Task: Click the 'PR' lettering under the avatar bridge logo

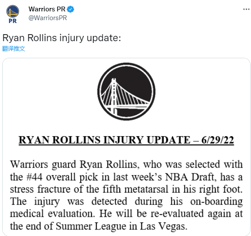Action: pos(13,21)
